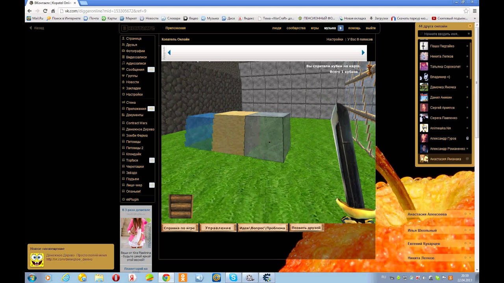Click the left arrow in app banner
The height and width of the screenshot is (283, 504).
169,53
